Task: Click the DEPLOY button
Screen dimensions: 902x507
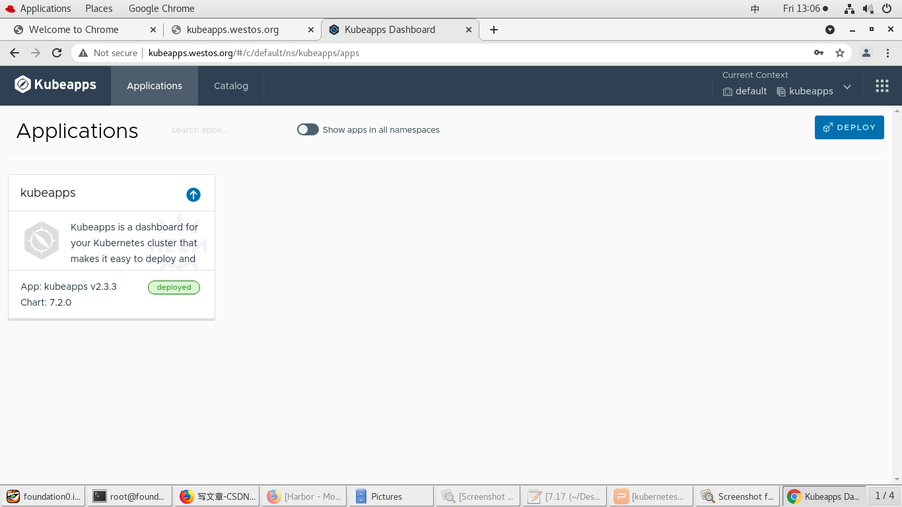Action: pyautogui.click(x=849, y=127)
